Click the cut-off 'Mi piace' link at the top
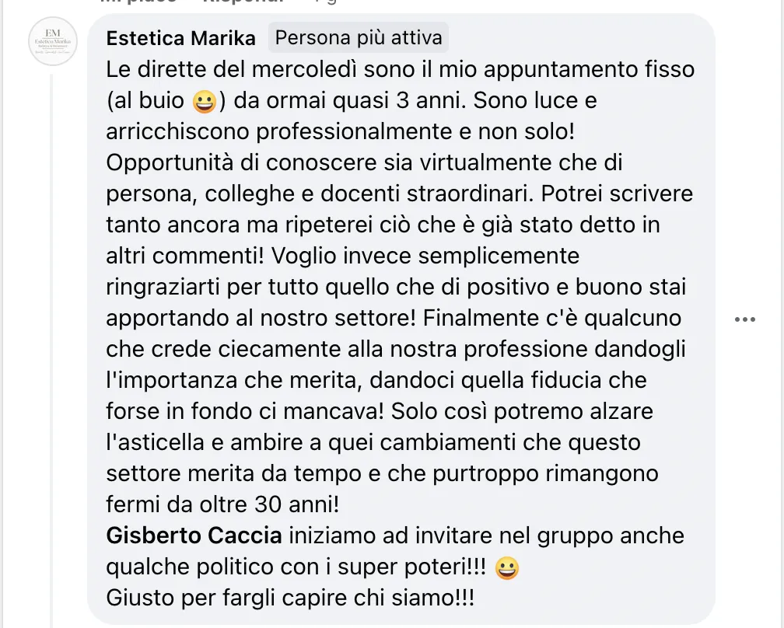Screen dimensions: 784x628 tap(138, 2)
